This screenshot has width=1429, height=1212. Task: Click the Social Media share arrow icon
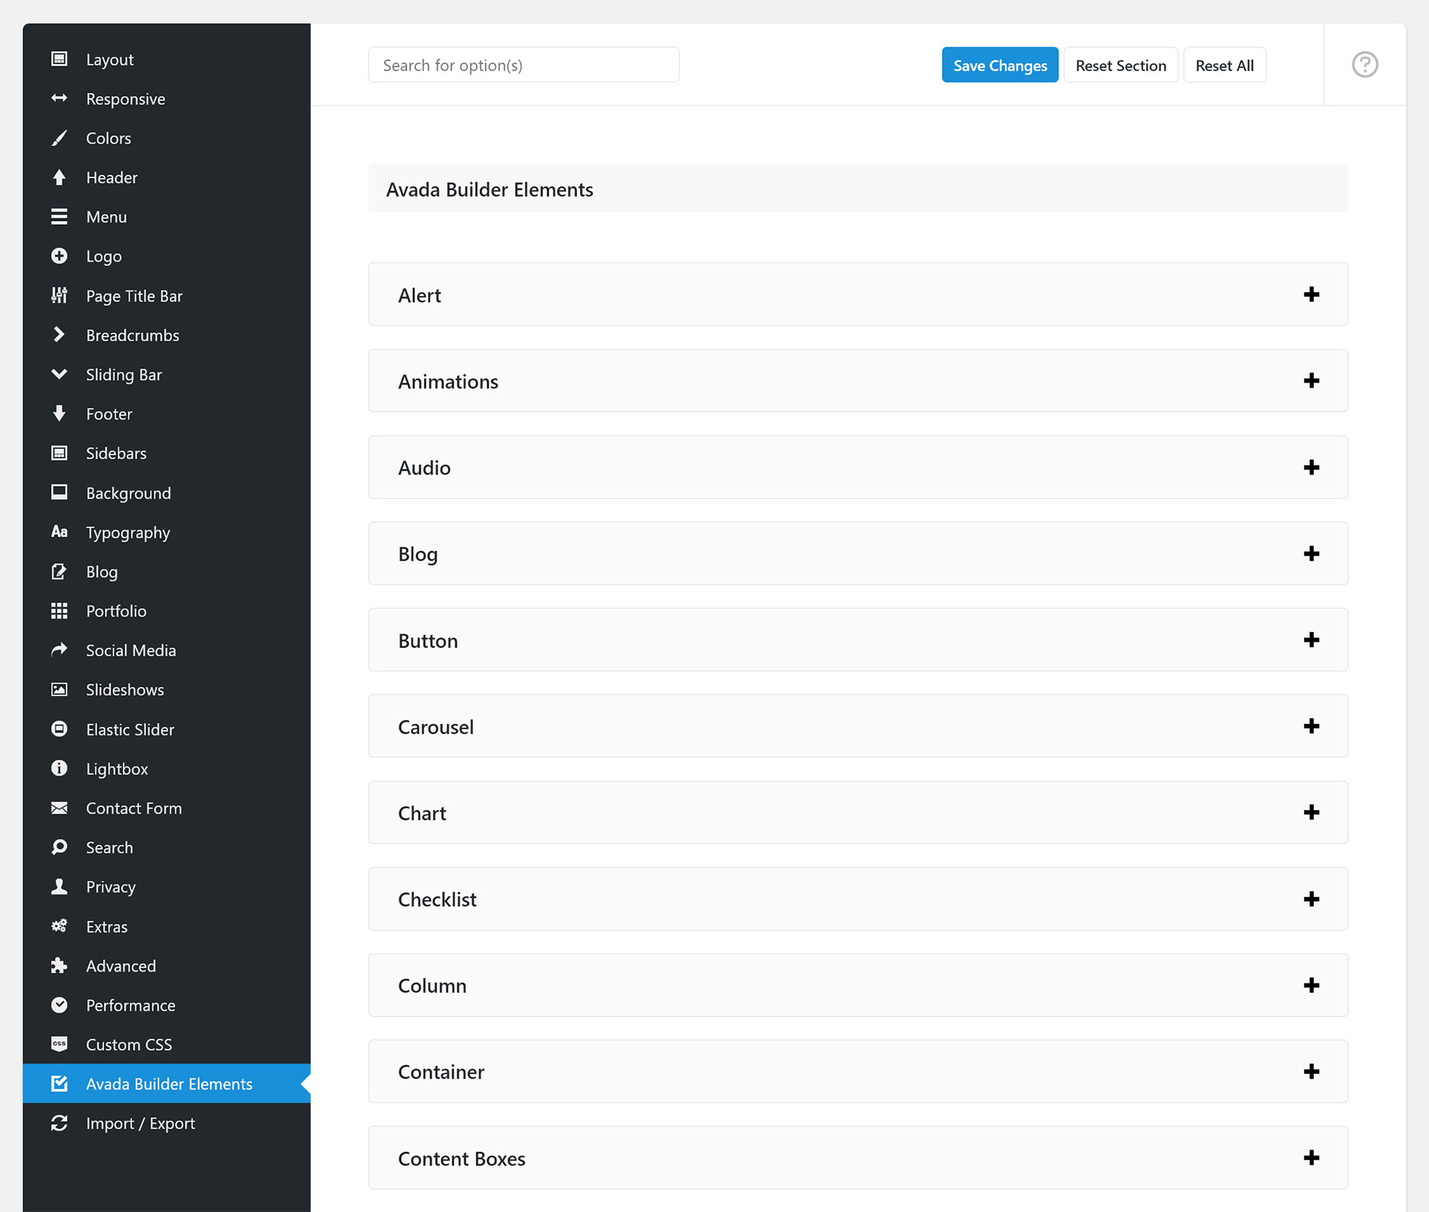(59, 650)
